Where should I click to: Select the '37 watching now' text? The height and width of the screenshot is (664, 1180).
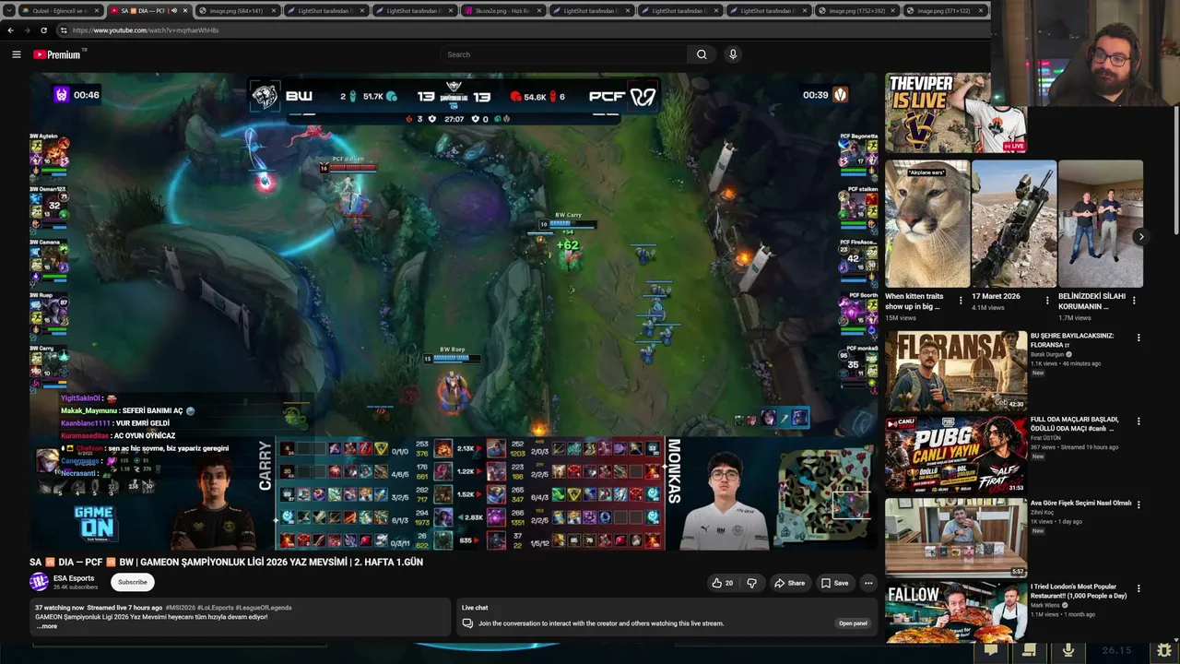pos(59,608)
